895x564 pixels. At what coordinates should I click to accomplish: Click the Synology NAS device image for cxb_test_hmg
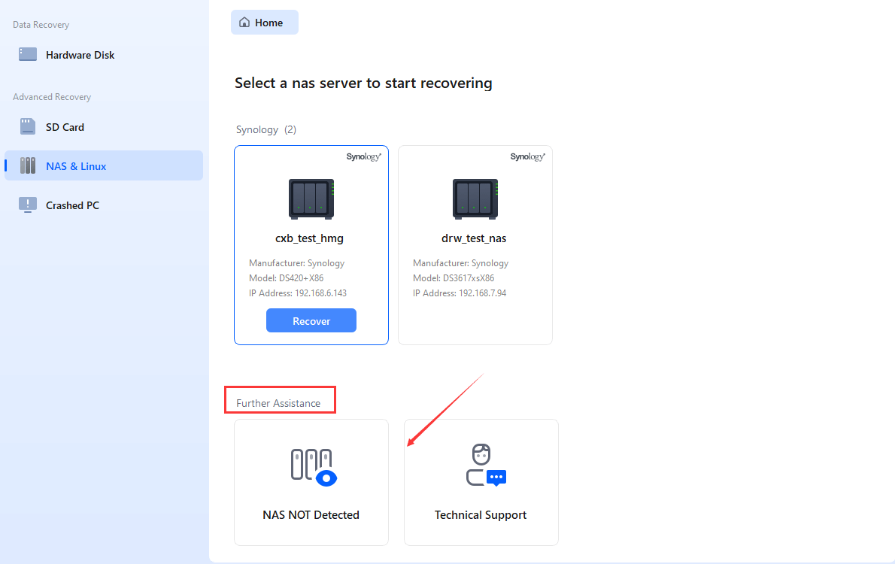click(x=311, y=199)
